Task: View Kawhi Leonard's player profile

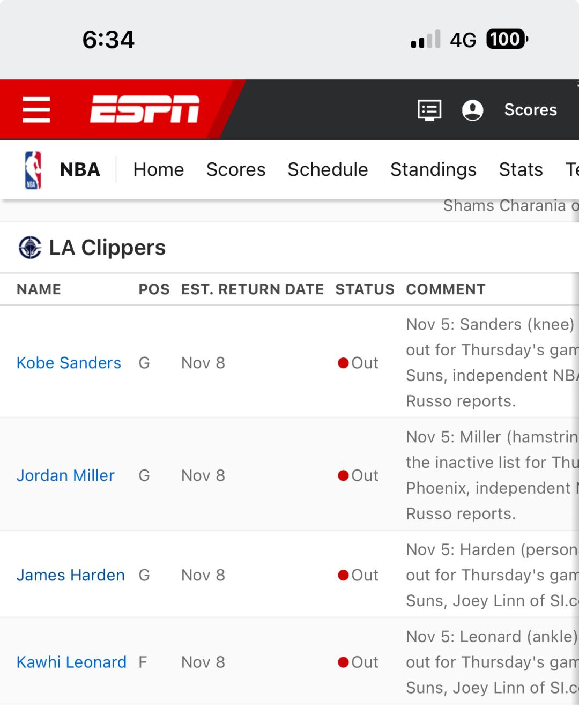Action: (71, 662)
